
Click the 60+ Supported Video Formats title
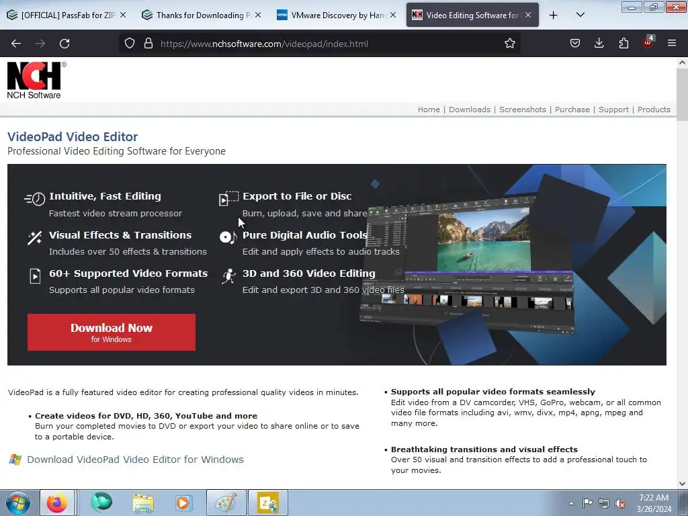point(128,273)
